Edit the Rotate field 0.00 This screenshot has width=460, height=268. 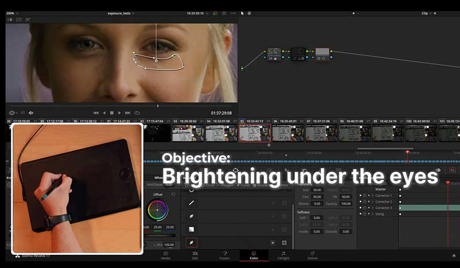[317, 204]
